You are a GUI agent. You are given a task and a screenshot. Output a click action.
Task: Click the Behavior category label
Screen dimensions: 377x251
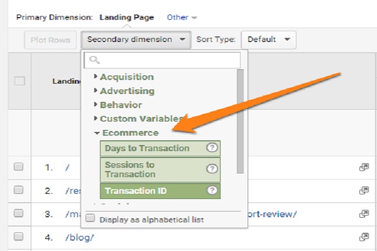121,105
